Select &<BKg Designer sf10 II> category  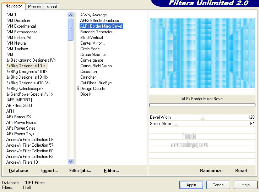point(27,72)
